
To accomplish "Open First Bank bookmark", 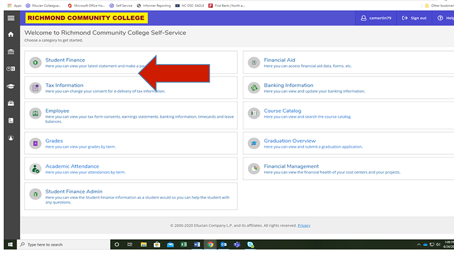I will (226, 6).
